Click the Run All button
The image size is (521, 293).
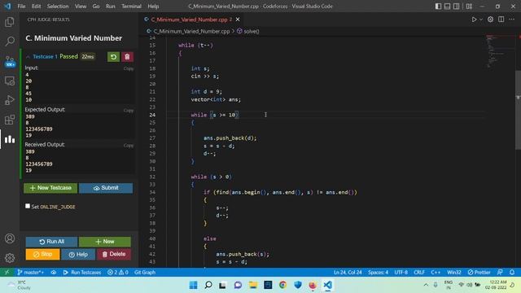tap(51, 242)
